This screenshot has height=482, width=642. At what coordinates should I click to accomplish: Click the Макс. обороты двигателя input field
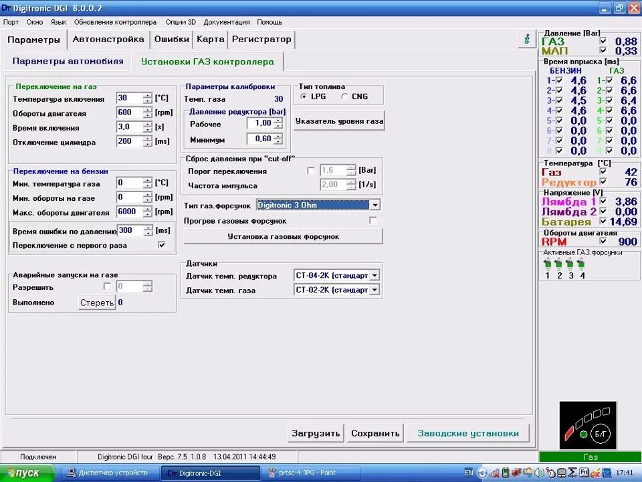pos(130,212)
